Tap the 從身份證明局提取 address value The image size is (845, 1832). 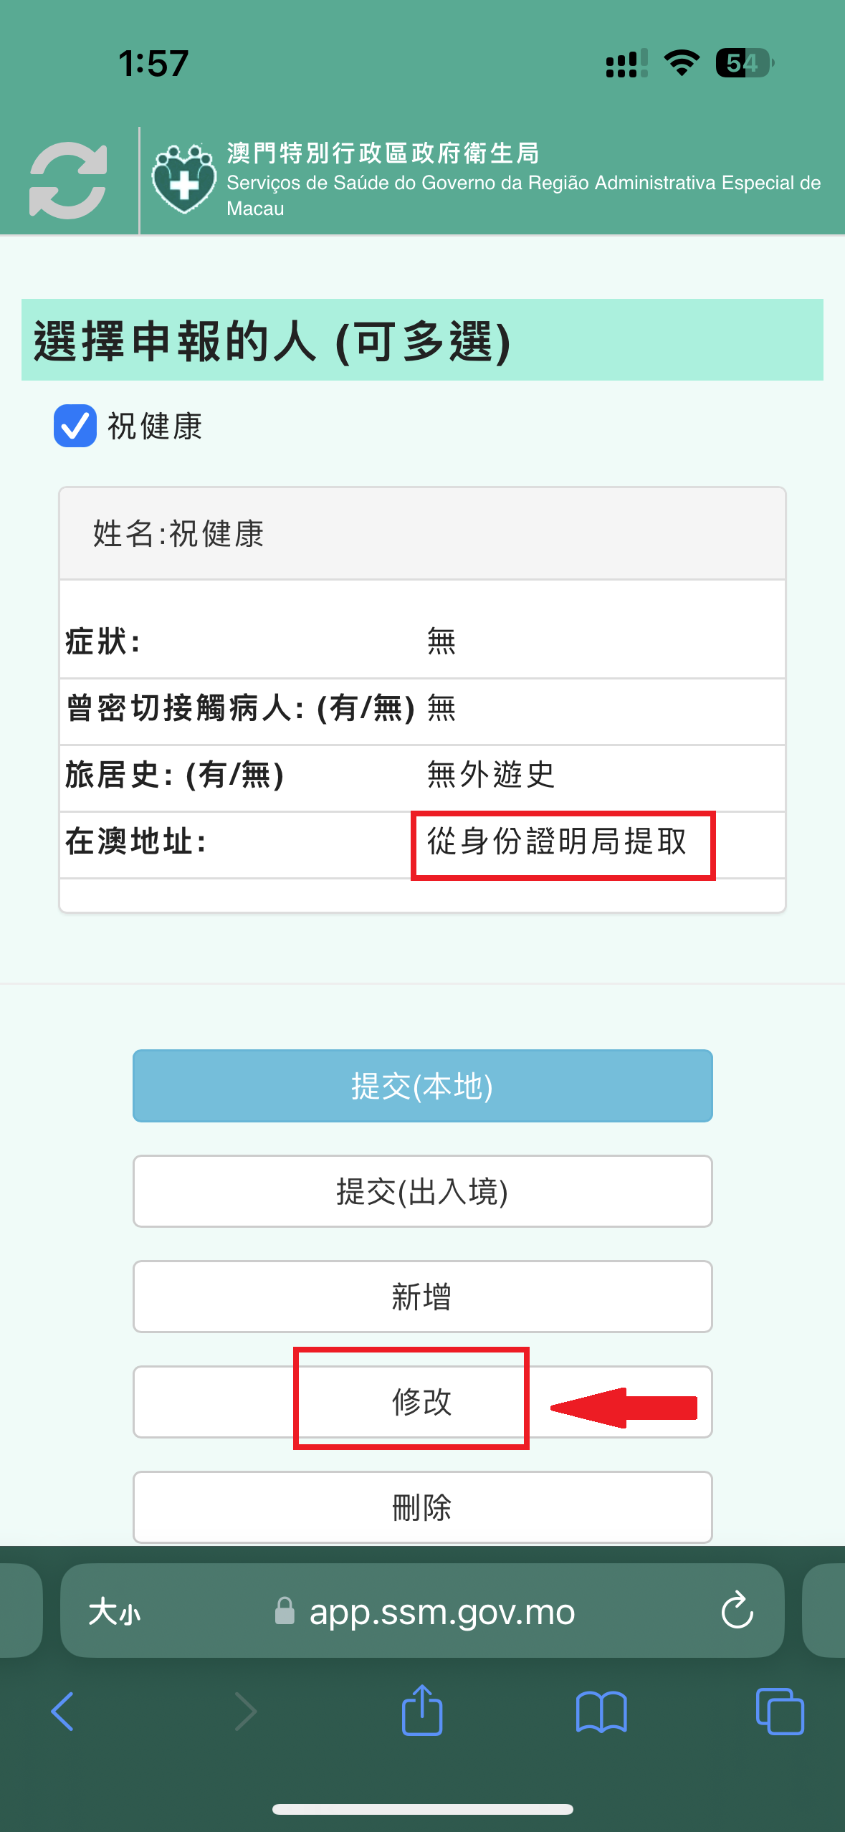pos(557,842)
